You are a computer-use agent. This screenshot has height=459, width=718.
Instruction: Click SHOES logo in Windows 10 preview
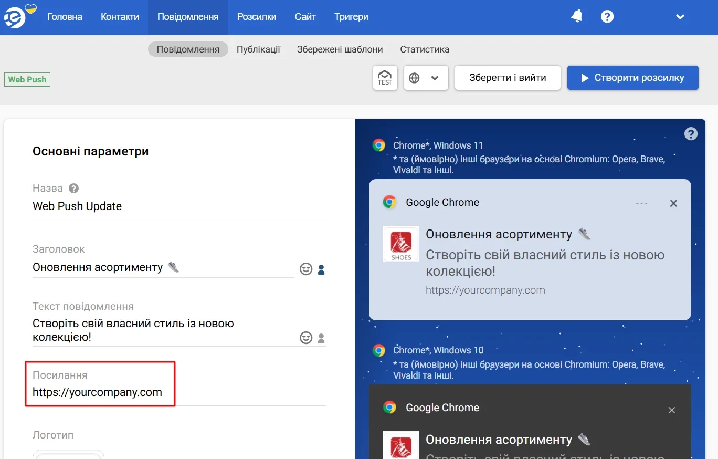pos(401,445)
